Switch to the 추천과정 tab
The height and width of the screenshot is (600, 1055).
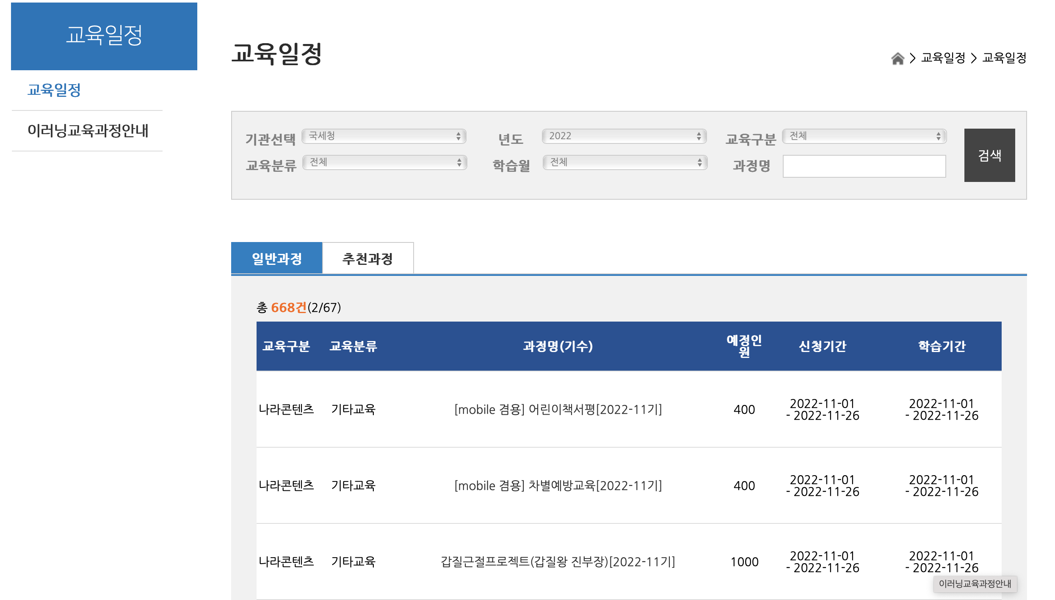click(x=367, y=258)
